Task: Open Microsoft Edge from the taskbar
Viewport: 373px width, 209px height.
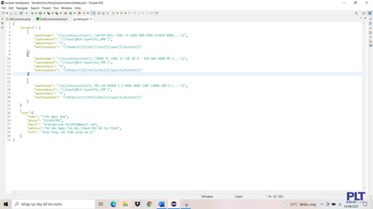Action: click(114, 204)
